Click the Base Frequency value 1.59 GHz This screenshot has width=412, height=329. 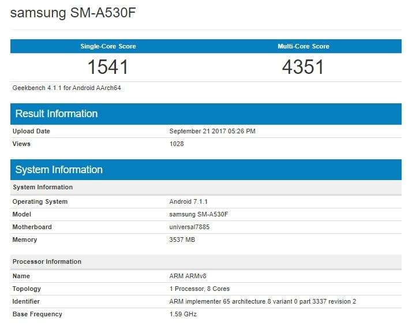184,315
